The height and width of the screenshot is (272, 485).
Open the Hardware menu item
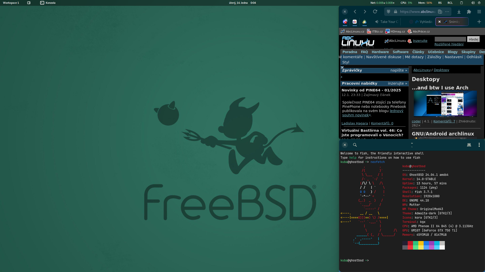coord(380,52)
